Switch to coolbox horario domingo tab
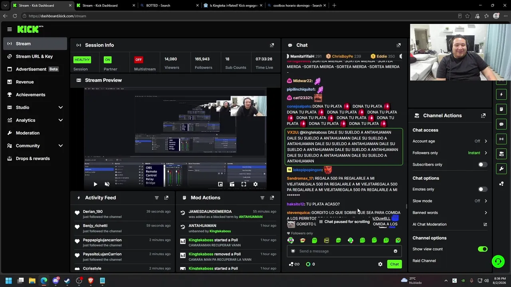This screenshot has width=511, height=287. (x=296, y=6)
